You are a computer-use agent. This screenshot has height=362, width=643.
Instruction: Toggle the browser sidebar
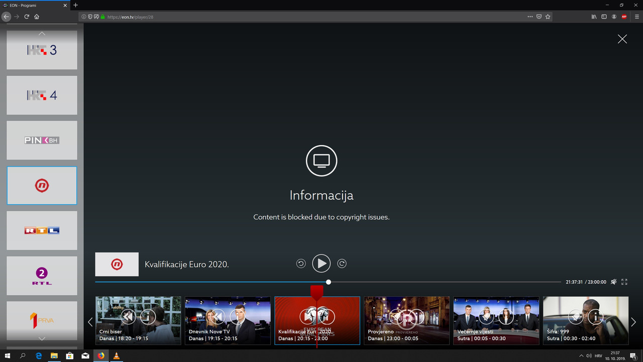(604, 17)
